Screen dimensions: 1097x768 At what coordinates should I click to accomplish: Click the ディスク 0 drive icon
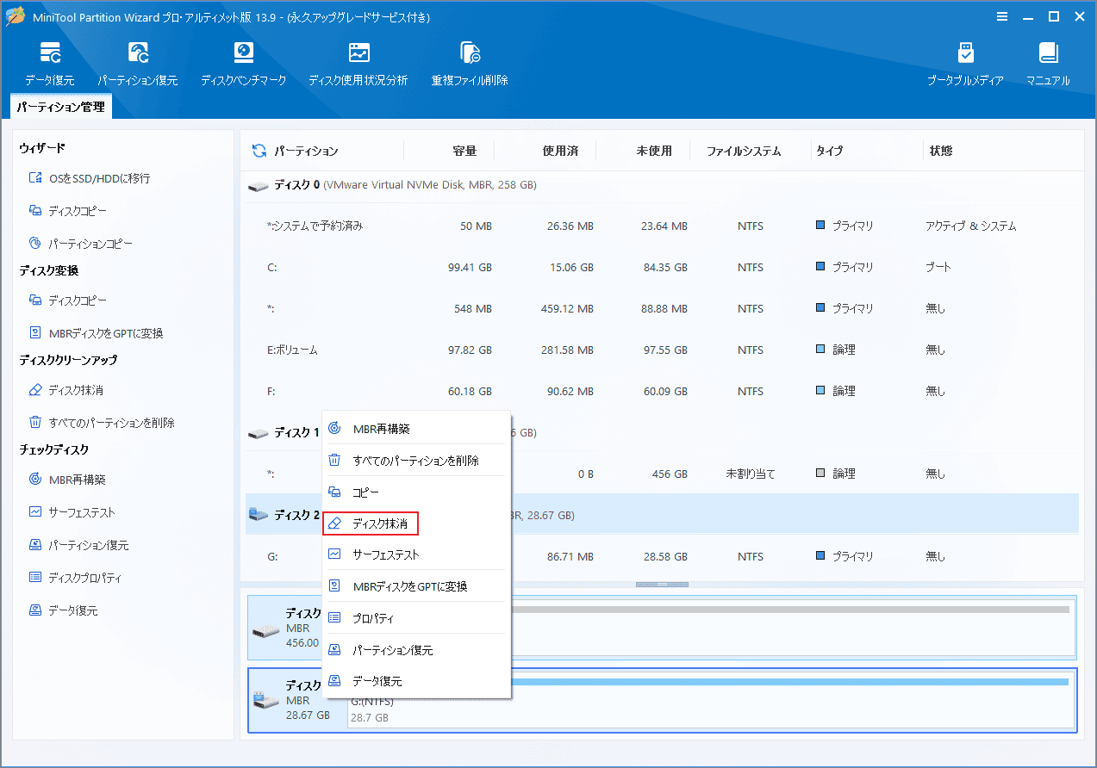258,186
